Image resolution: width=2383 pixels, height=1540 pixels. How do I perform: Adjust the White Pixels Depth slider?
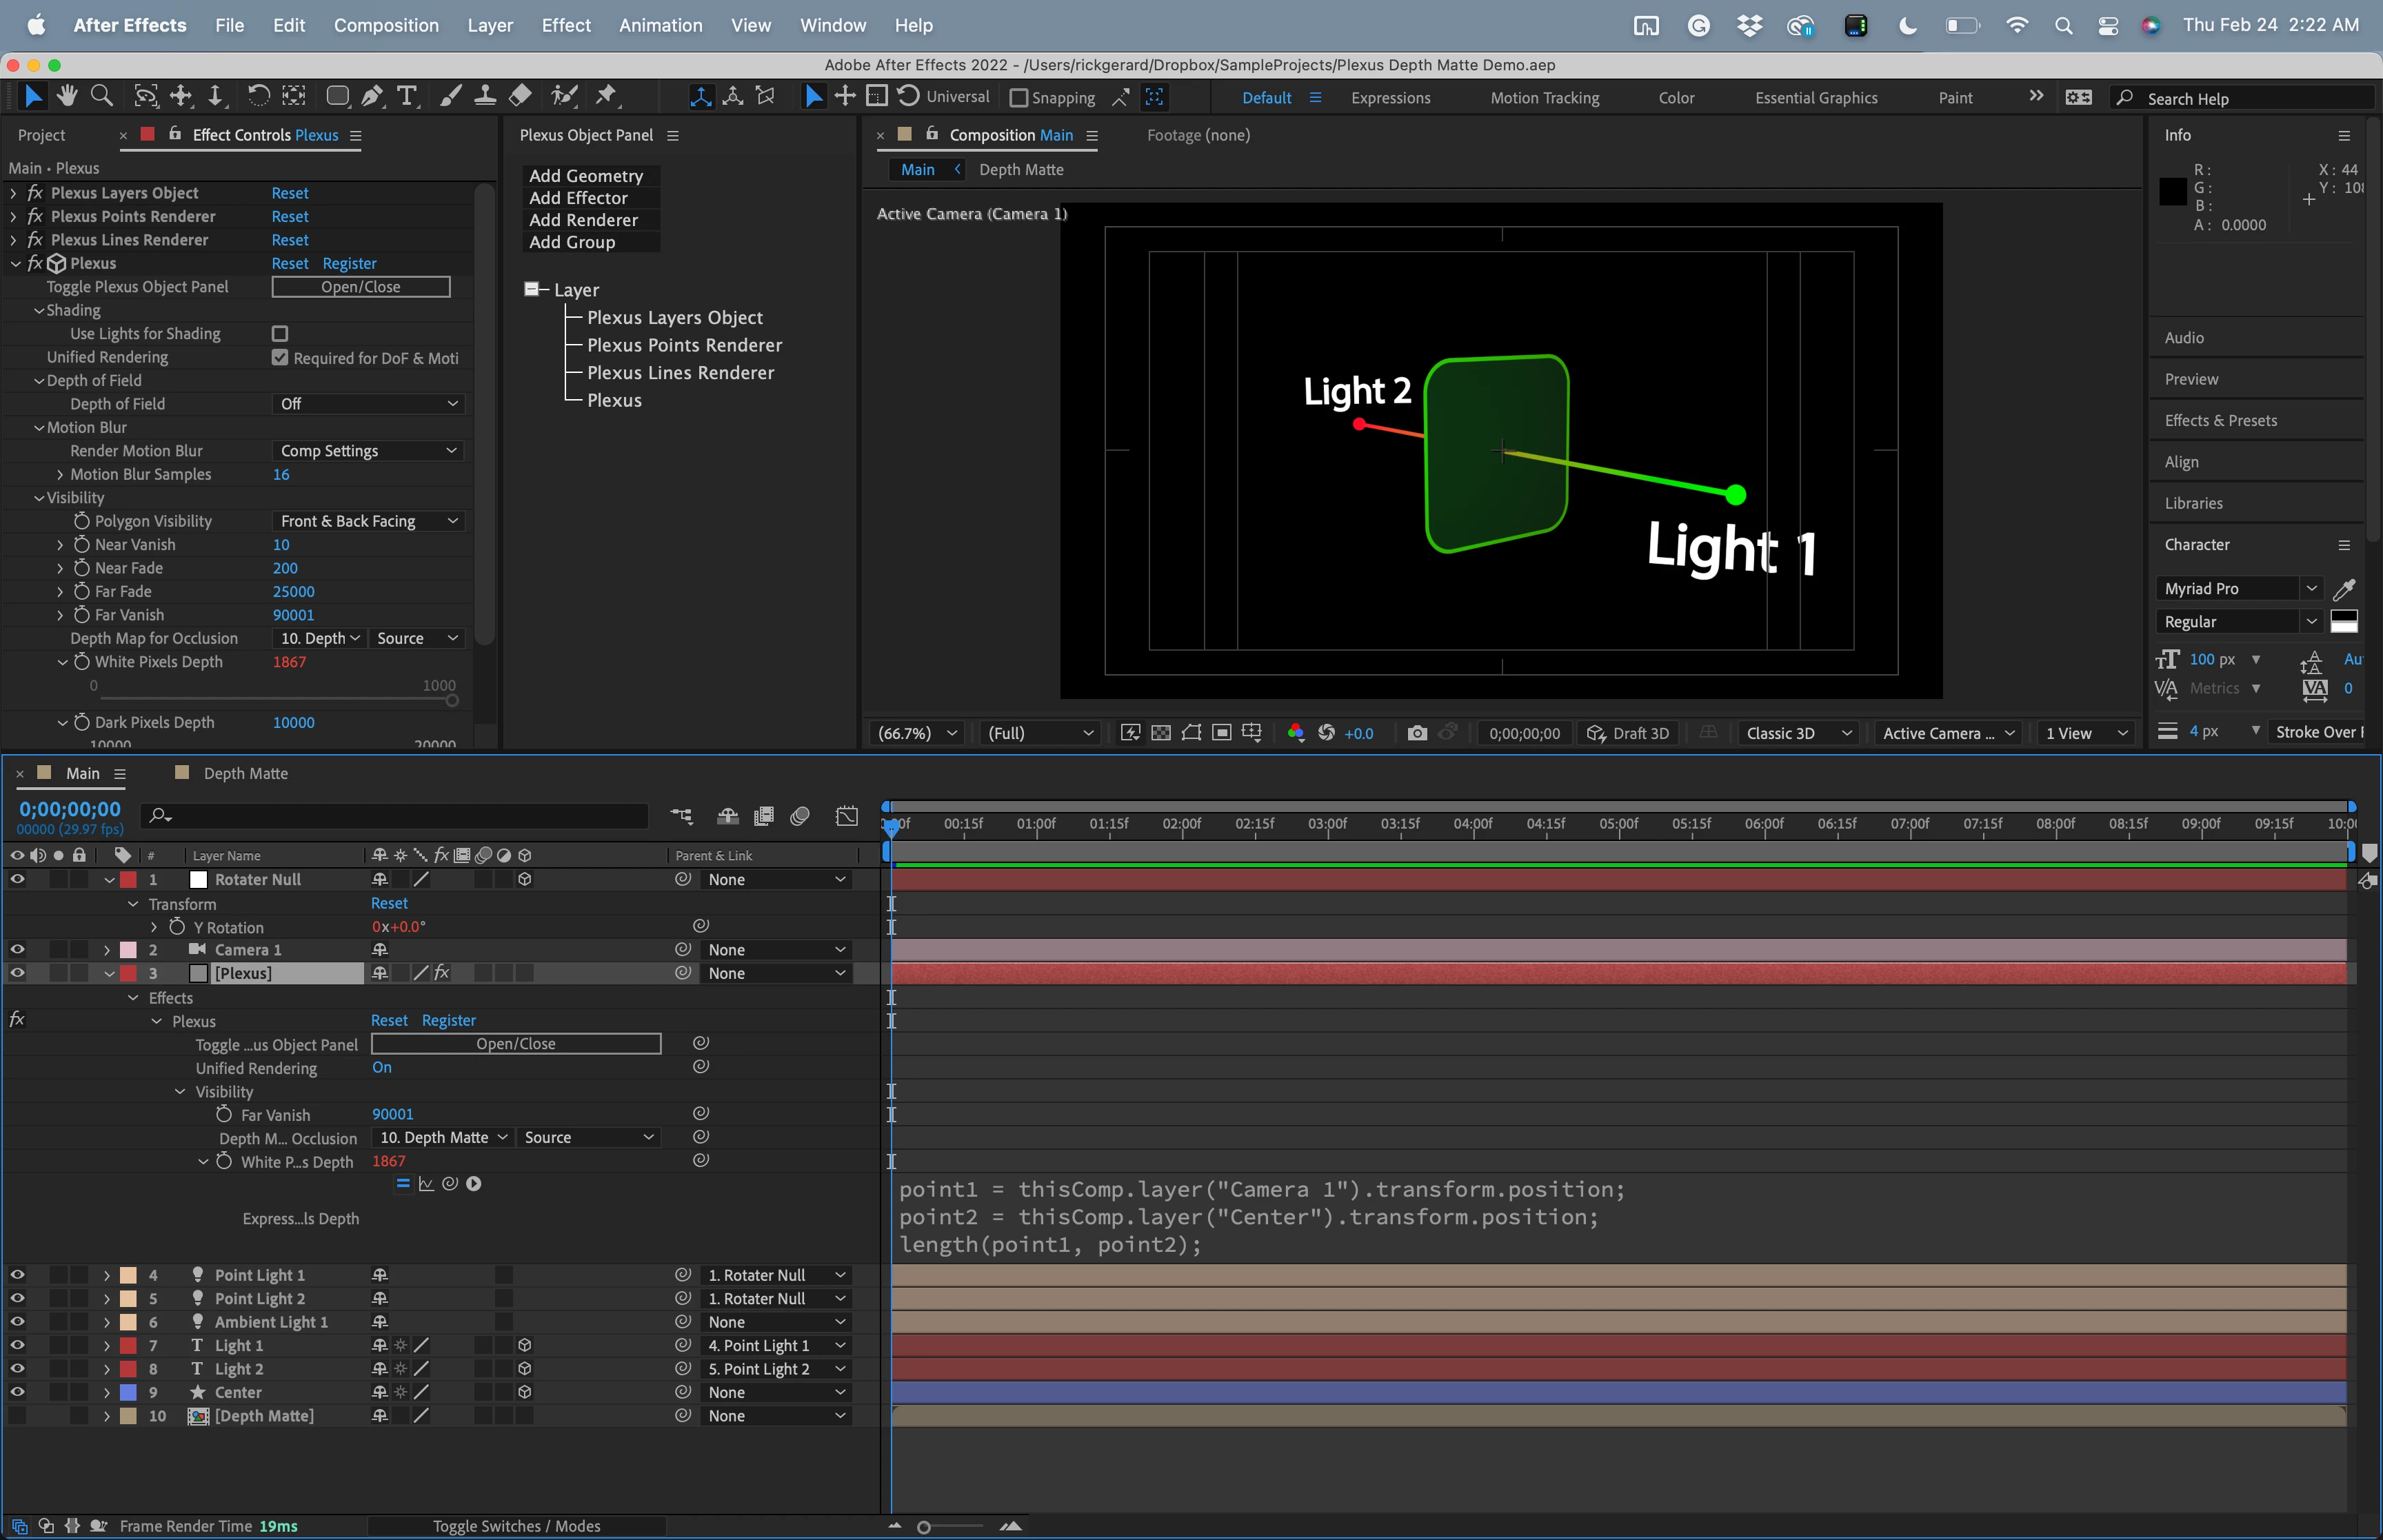click(452, 700)
